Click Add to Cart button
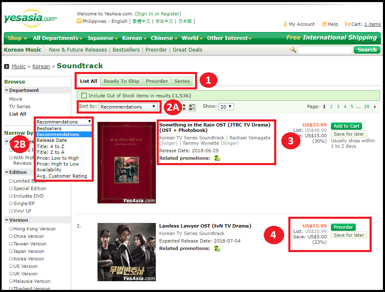This screenshot has height=292, width=385. click(x=346, y=126)
